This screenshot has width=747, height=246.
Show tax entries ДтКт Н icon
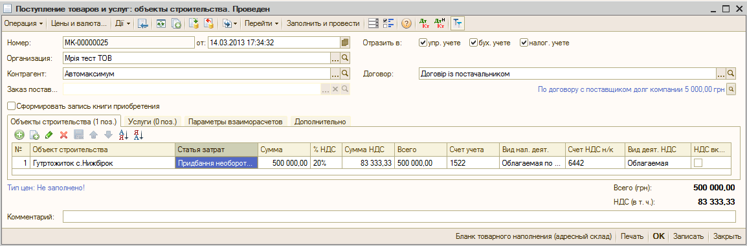tap(440, 23)
